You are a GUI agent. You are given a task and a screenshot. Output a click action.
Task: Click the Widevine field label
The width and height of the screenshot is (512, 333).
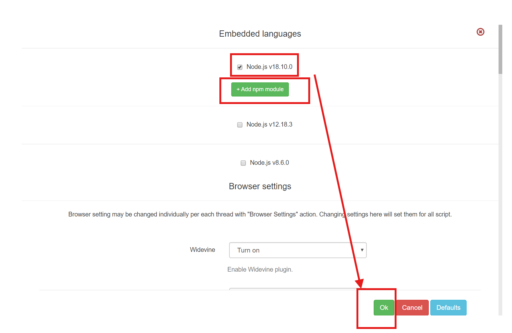[x=202, y=250]
